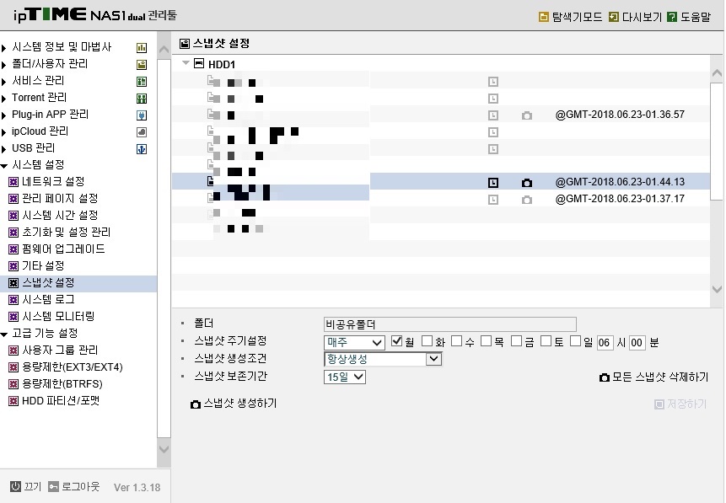The width and height of the screenshot is (726, 503).
Task: Open 네트워크 설정 menu item
Action: (x=53, y=181)
